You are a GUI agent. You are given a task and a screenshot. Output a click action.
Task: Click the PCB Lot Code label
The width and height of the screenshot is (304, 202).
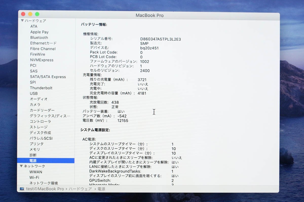coord(103,57)
